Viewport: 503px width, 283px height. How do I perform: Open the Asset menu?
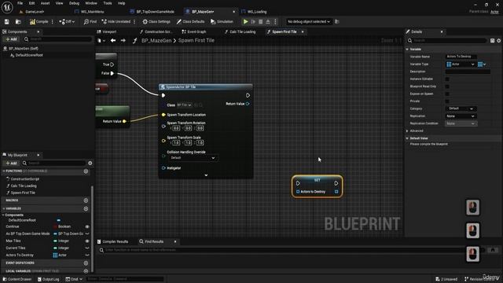coord(45,3)
